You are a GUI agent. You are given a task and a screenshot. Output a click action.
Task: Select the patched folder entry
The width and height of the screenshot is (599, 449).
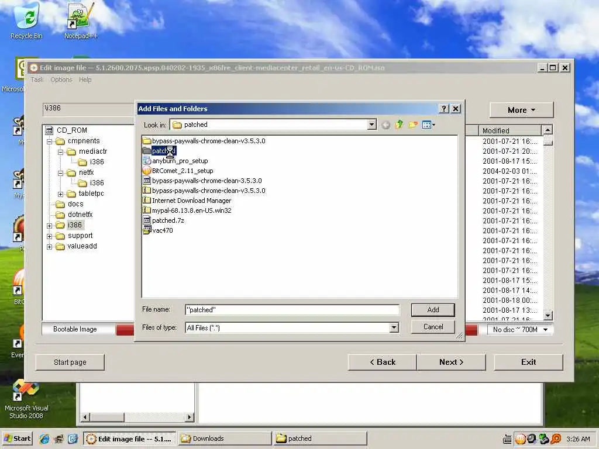[x=164, y=151]
